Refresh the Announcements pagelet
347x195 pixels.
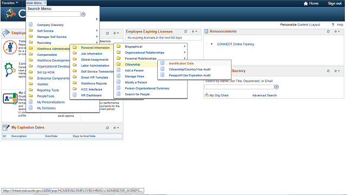point(328,31)
